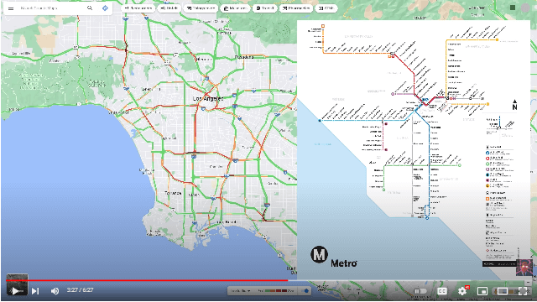Open Google Maps hamburger menu
The image size is (537, 302).
(x=11, y=8)
